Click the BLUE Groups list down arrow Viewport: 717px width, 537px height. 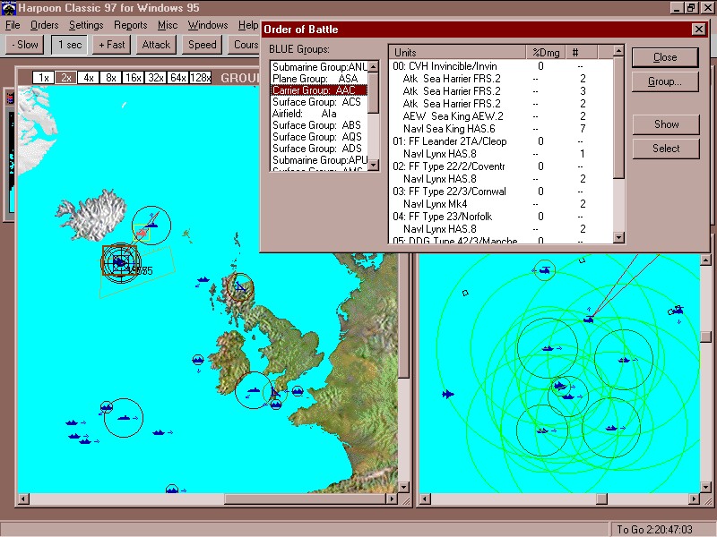pos(373,165)
